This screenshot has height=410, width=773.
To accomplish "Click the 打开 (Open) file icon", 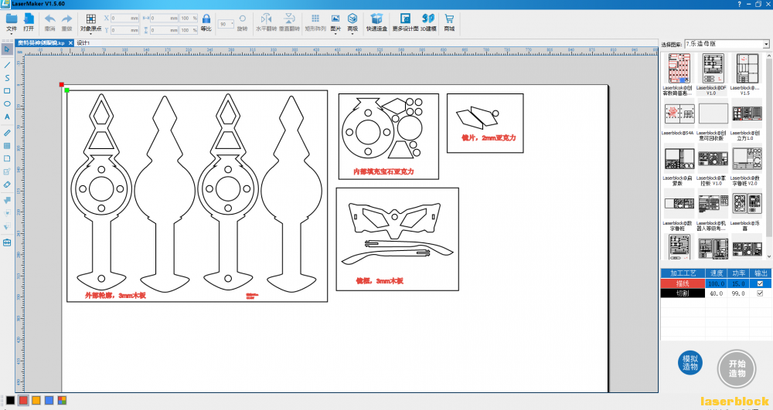I will pyautogui.click(x=29, y=22).
